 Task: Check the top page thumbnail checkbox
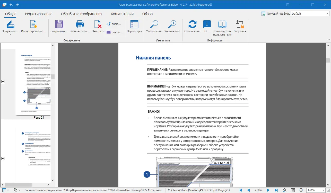(x=3, y=82)
